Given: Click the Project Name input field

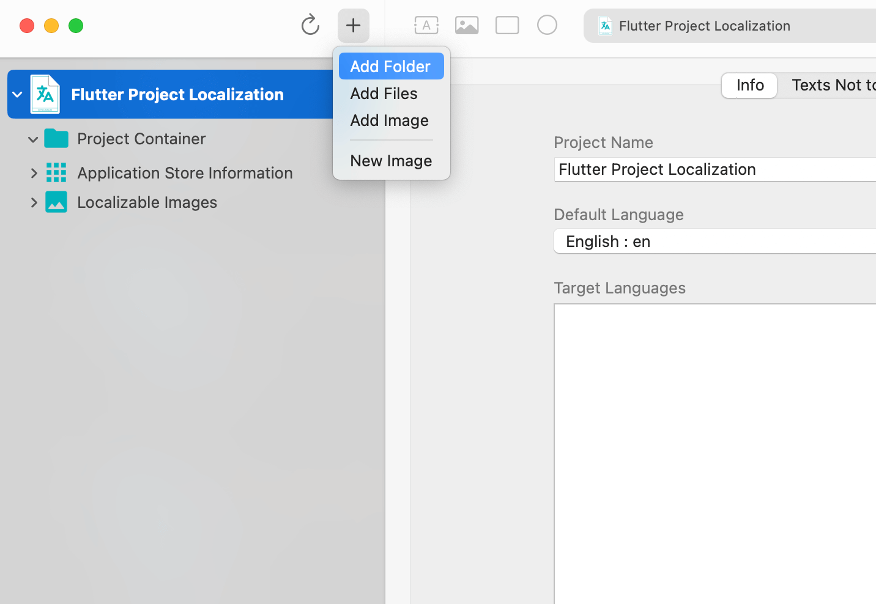Looking at the screenshot, I should point(715,169).
